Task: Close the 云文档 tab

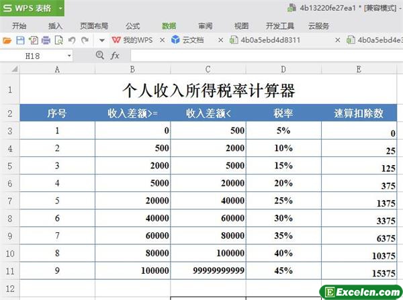Action: tap(220, 40)
